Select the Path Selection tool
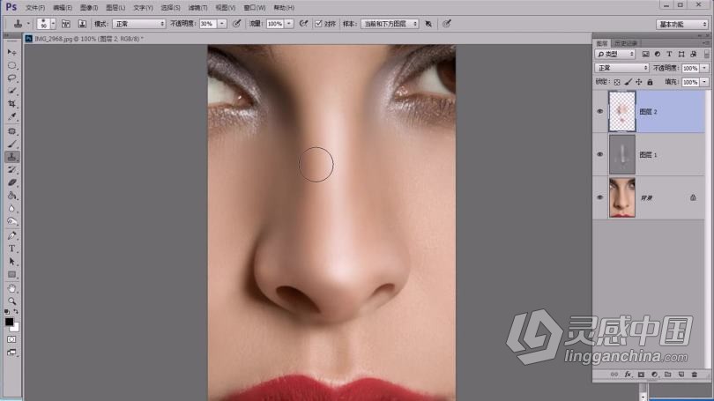Viewport: 714px width, 401px height. (11, 262)
